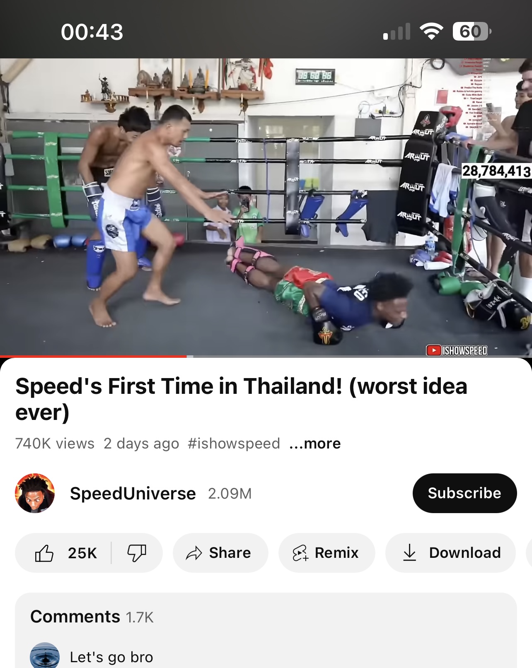Tap the Share arrow icon
532x668 pixels.
pos(193,553)
